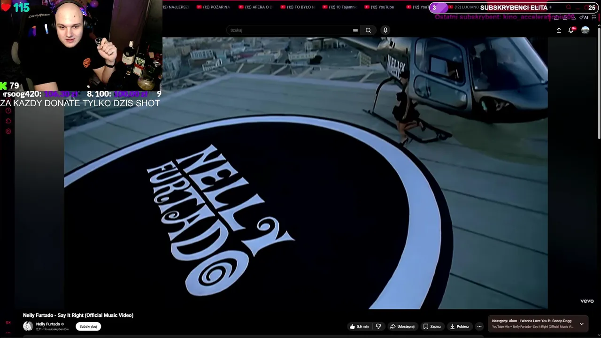
Task: Like the video with thumbs up 5,6 mln
Action: click(x=359, y=326)
